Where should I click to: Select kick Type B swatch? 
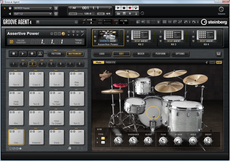pyautogui.click(x=103, y=142)
